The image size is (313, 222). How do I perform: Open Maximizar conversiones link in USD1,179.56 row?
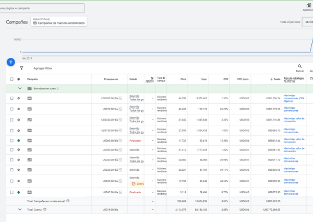(x=291, y=109)
